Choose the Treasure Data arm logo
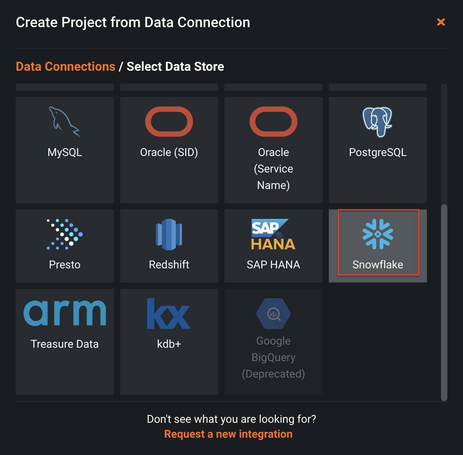Viewport: 463px width, 455px height. click(x=65, y=313)
